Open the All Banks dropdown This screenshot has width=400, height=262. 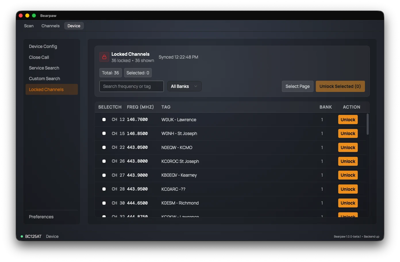(184, 86)
